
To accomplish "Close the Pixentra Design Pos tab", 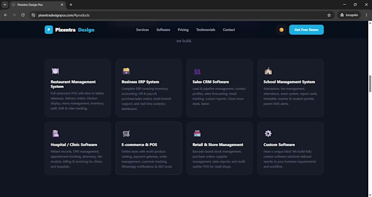I will click(62, 5).
